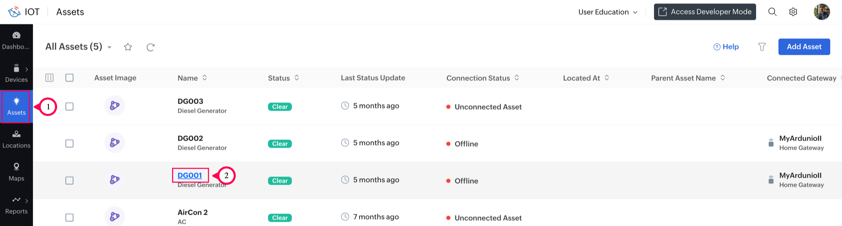Screen dimensions: 842x226
Task: Open column chooser icon in table header
Action: point(49,78)
